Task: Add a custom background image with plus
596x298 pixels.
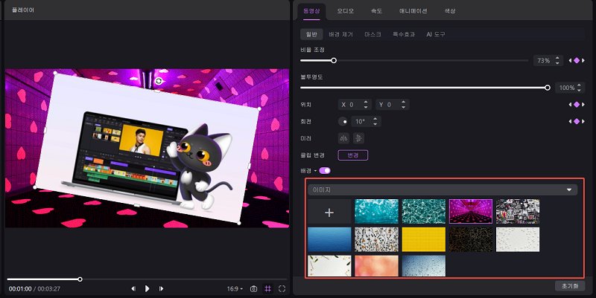Action: [329, 212]
